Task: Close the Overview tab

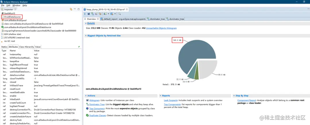Action: pos(98,19)
